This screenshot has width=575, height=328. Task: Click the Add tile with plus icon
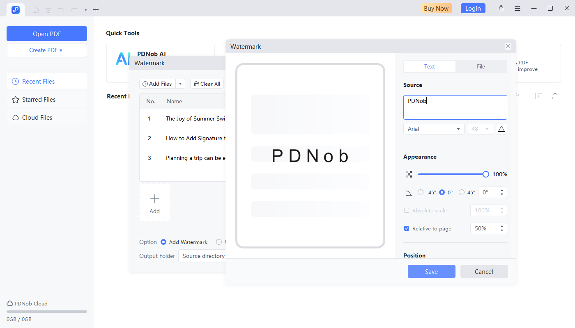154,203
